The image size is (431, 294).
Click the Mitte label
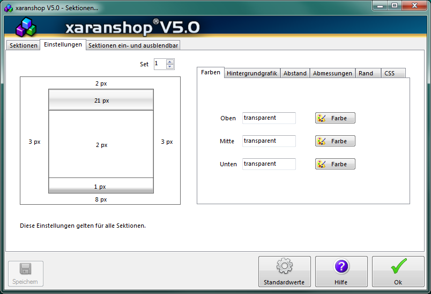(227, 141)
